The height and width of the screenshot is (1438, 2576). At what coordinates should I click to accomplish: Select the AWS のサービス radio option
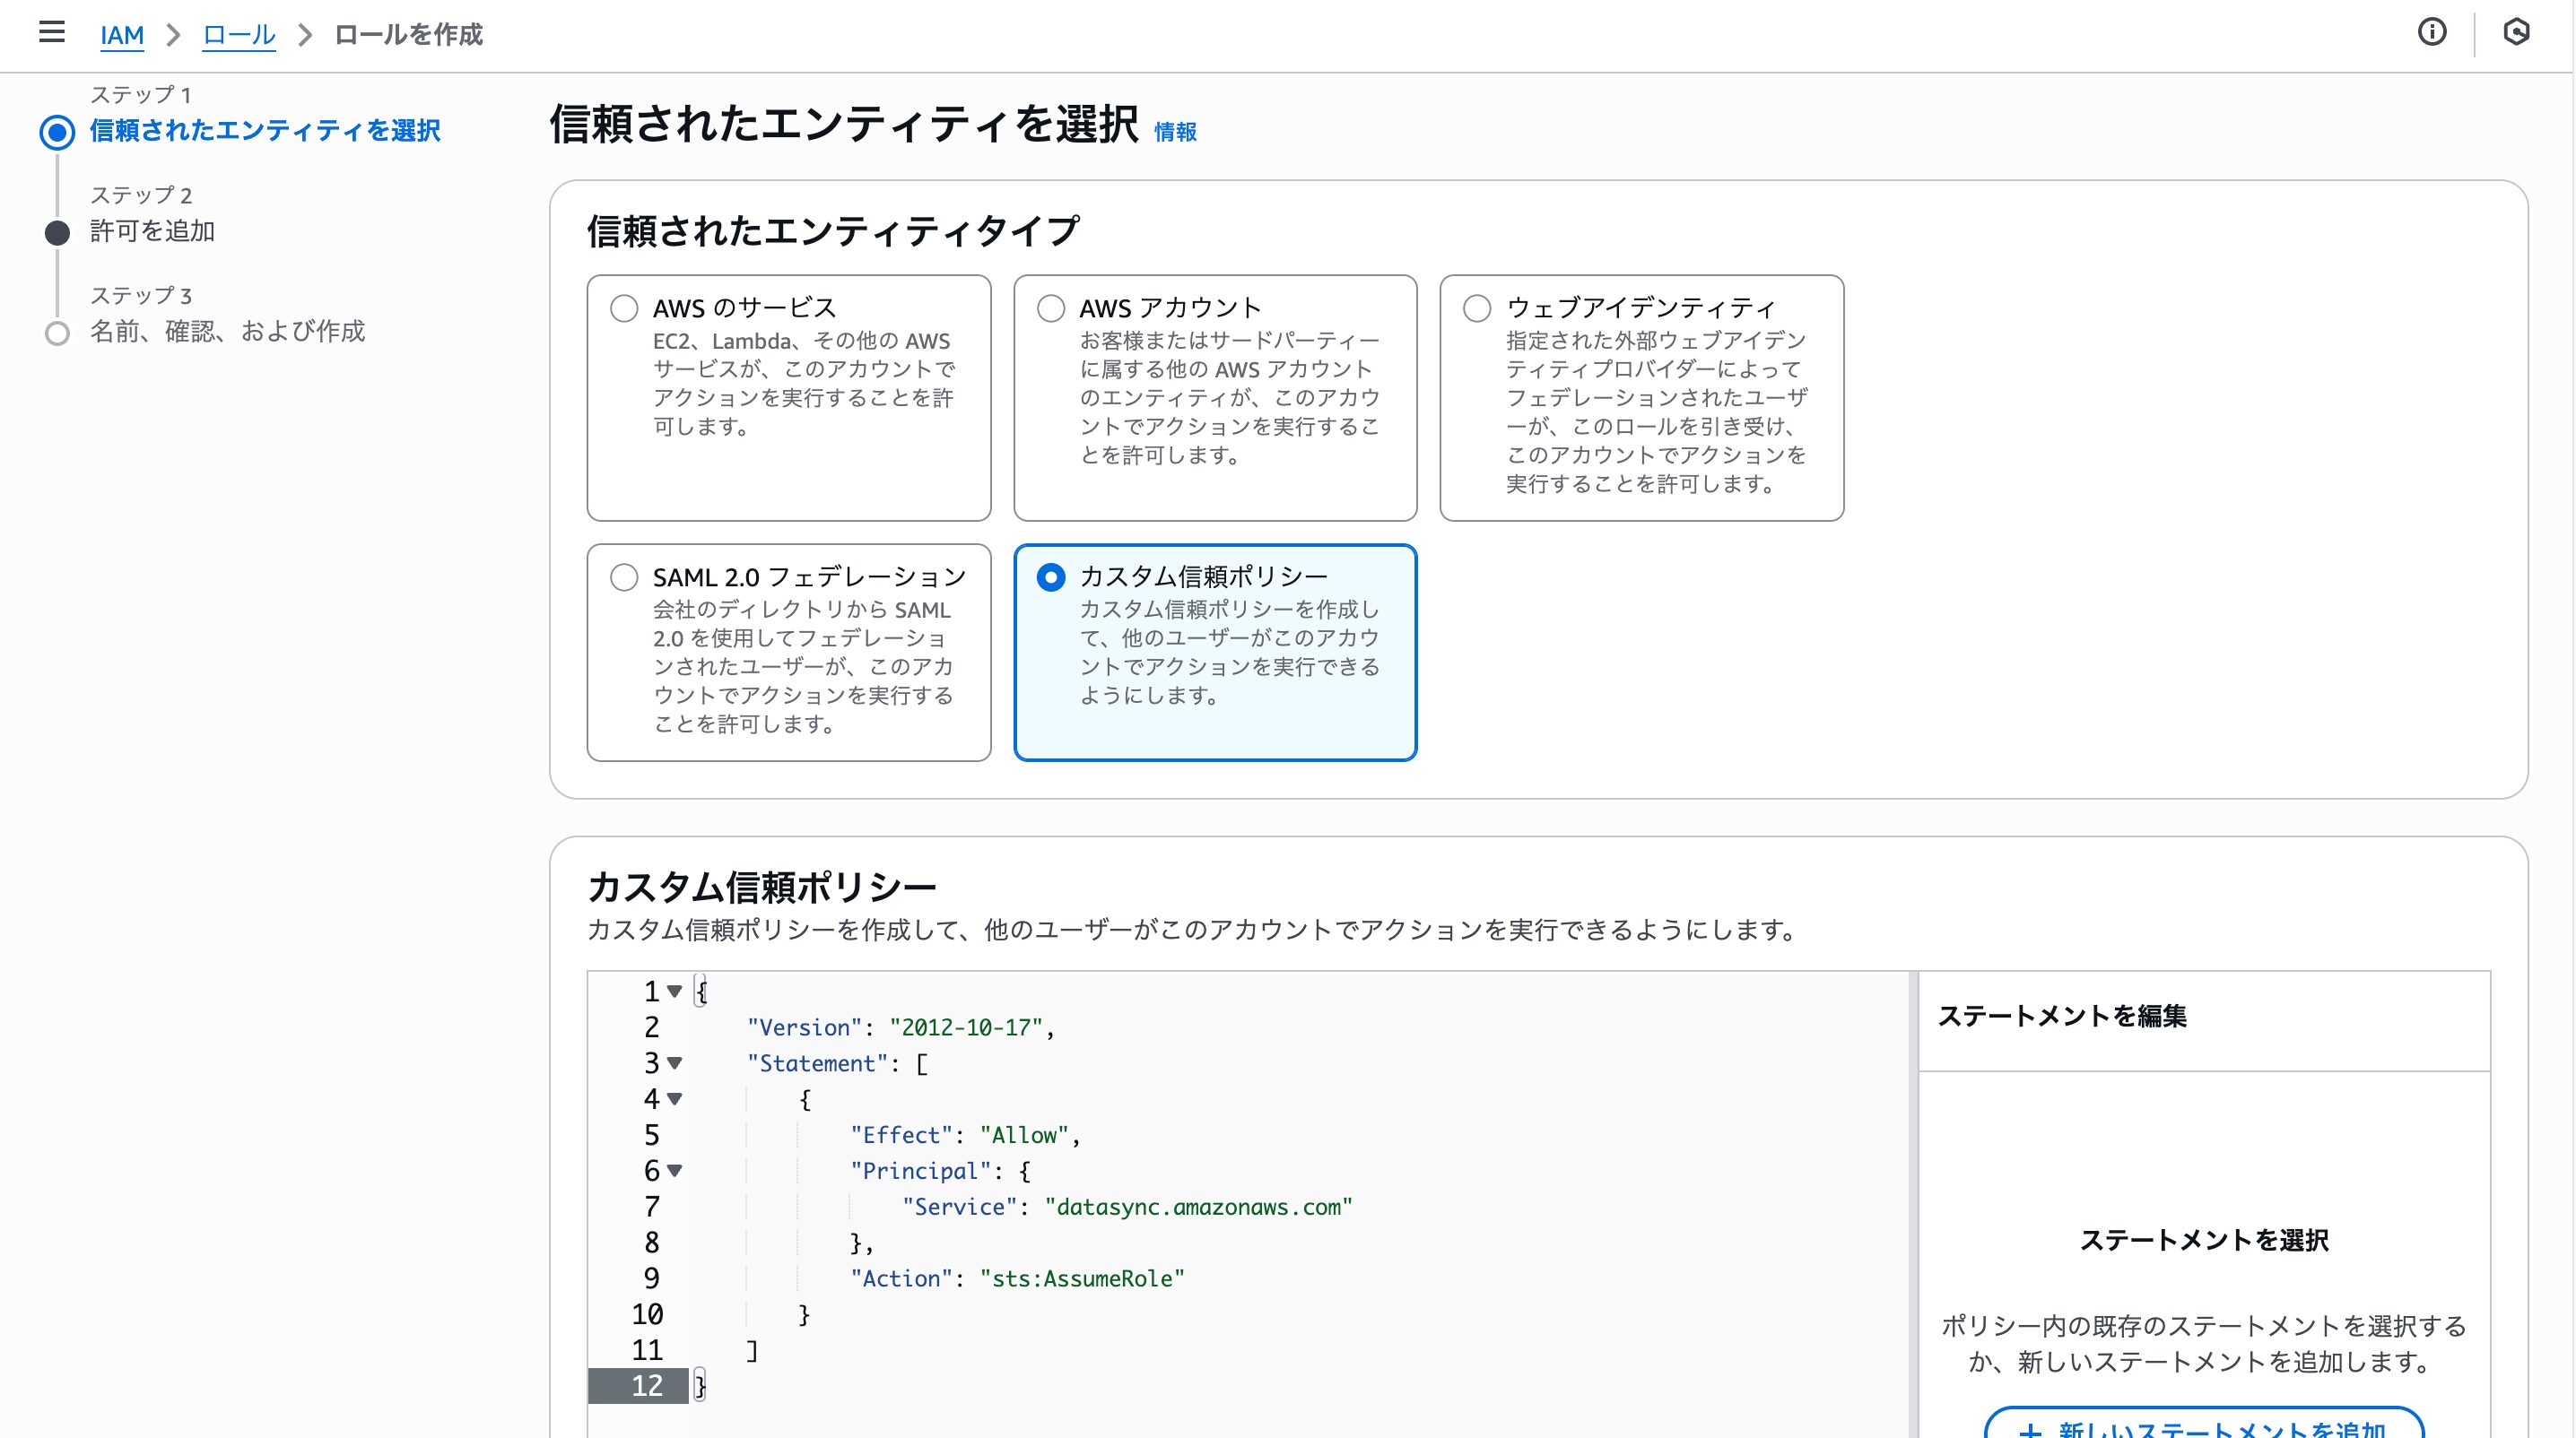pos(624,308)
